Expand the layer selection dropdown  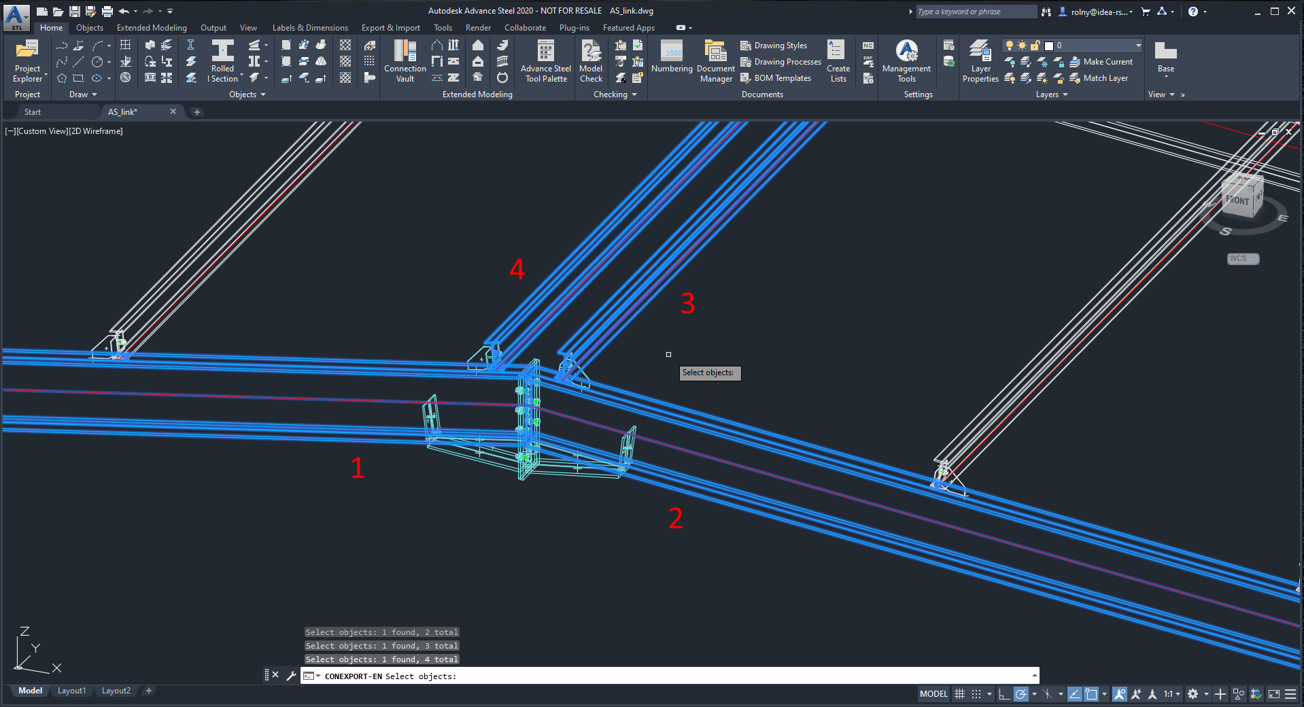(x=1138, y=46)
